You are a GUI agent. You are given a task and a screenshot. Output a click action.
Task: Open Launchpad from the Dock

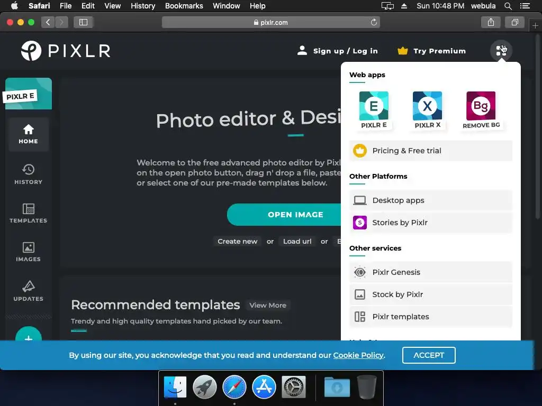205,387
